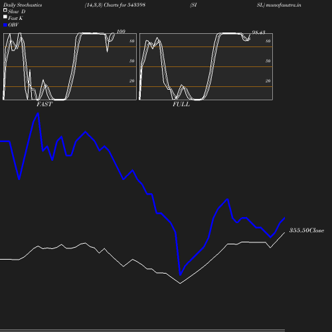Click the '20' level label in FAST chart
This screenshot has height=332, width=332.
point(131,81)
